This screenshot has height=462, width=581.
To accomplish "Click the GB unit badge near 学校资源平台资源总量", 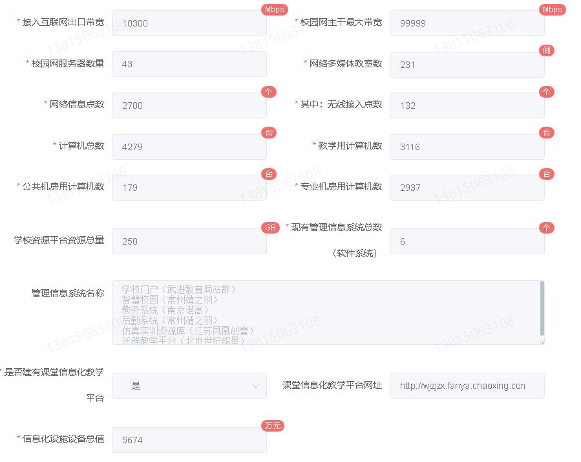I will [270, 228].
